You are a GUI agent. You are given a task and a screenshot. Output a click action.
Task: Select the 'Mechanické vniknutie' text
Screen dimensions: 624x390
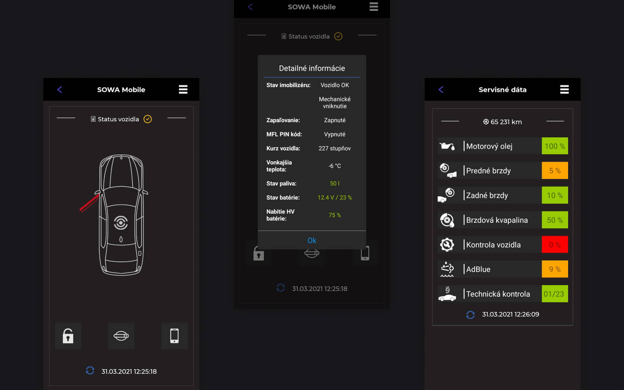[x=335, y=103]
